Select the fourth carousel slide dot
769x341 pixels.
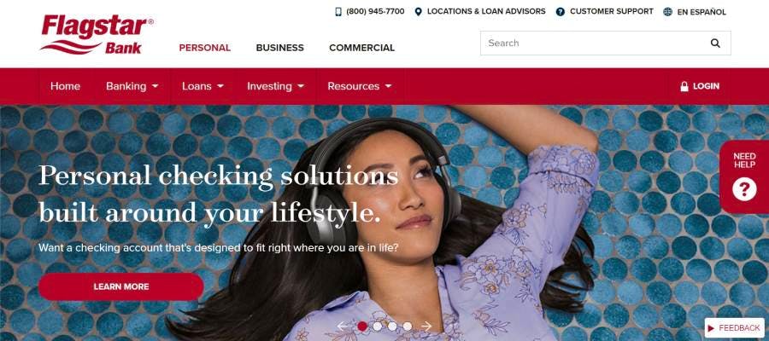[x=408, y=327]
